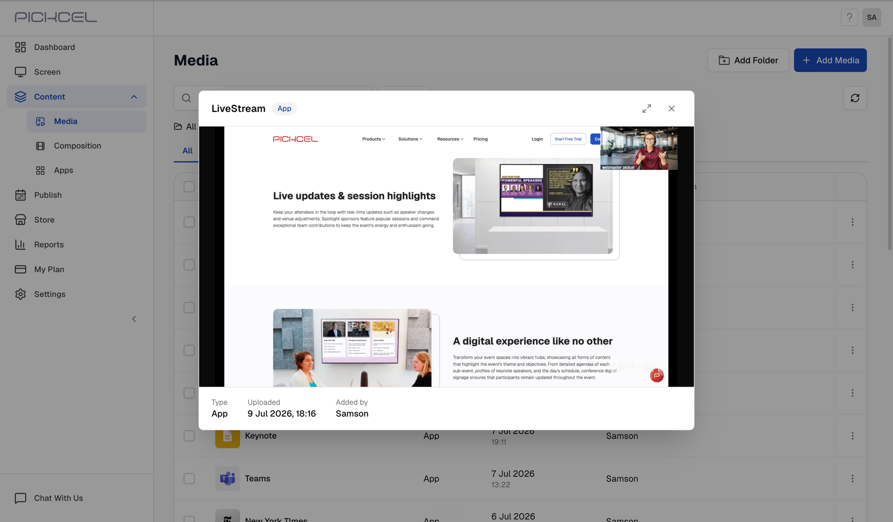Check the Keynote row checkbox
The image size is (893, 522).
[189, 436]
